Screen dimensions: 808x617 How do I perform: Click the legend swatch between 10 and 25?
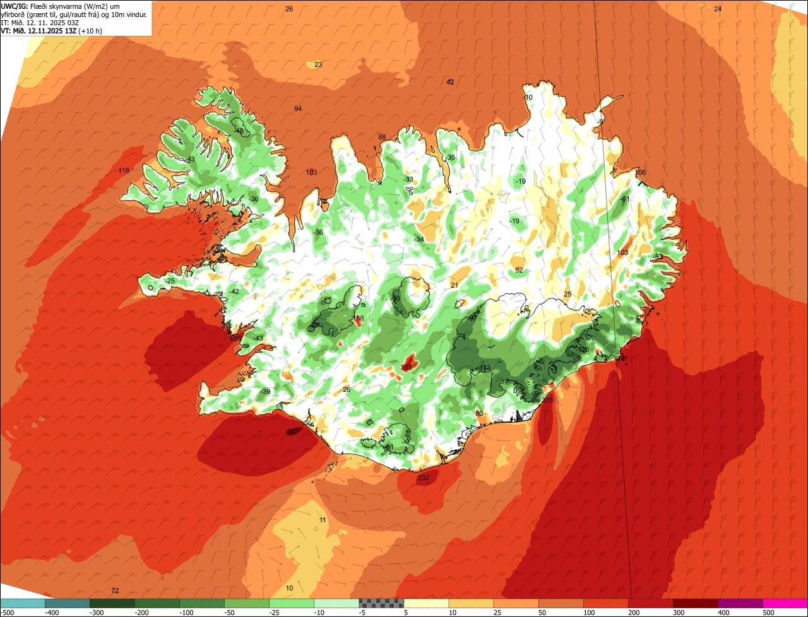[471, 603]
